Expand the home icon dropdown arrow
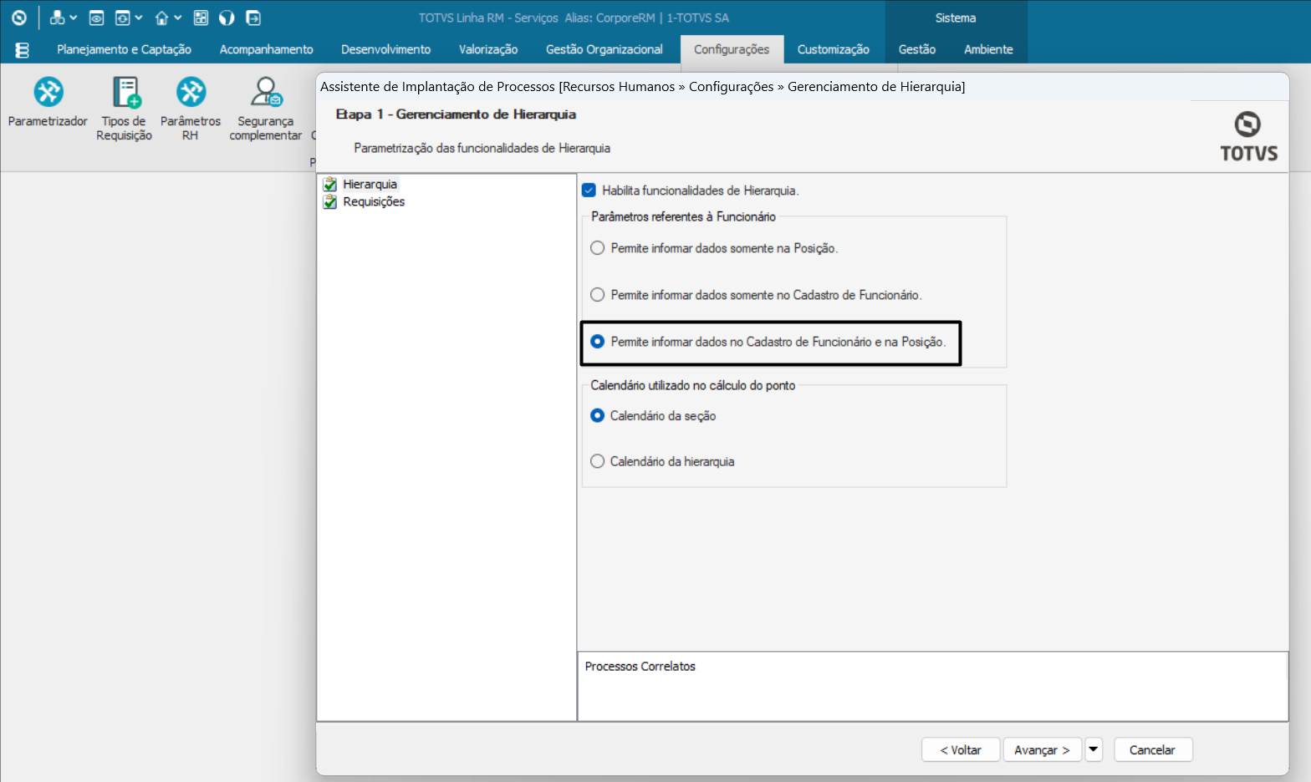The width and height of the screenshot is (1311, 782). (x=177, y=18)
